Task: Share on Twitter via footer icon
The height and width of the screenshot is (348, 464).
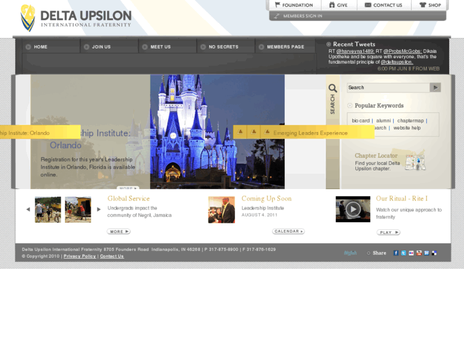Action: click(x=403, y=253)
